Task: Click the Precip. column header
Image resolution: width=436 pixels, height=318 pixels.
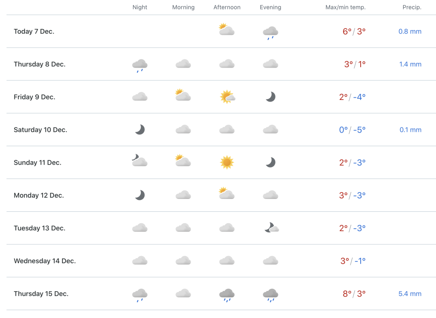Action: point(412,7)
